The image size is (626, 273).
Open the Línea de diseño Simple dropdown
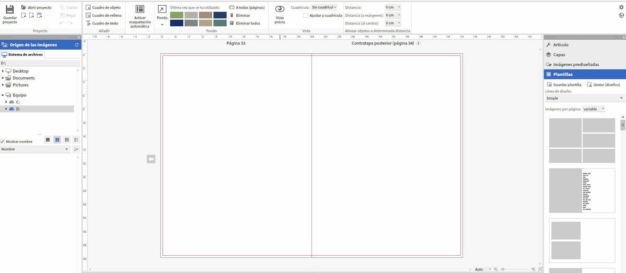coord(584,98)
